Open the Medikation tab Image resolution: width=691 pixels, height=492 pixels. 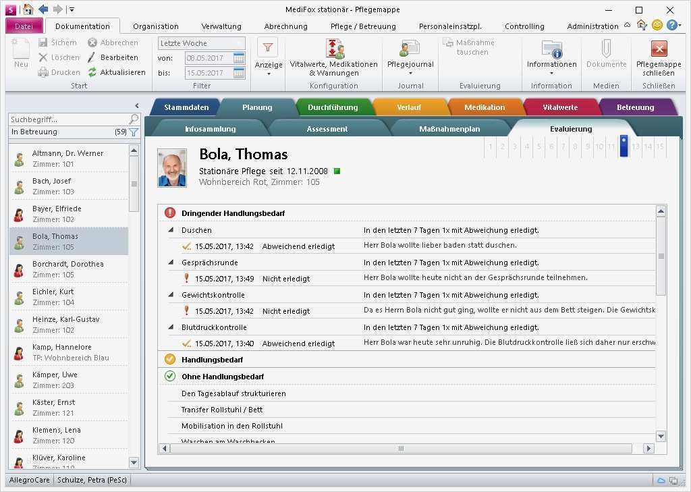pos(485,107)
